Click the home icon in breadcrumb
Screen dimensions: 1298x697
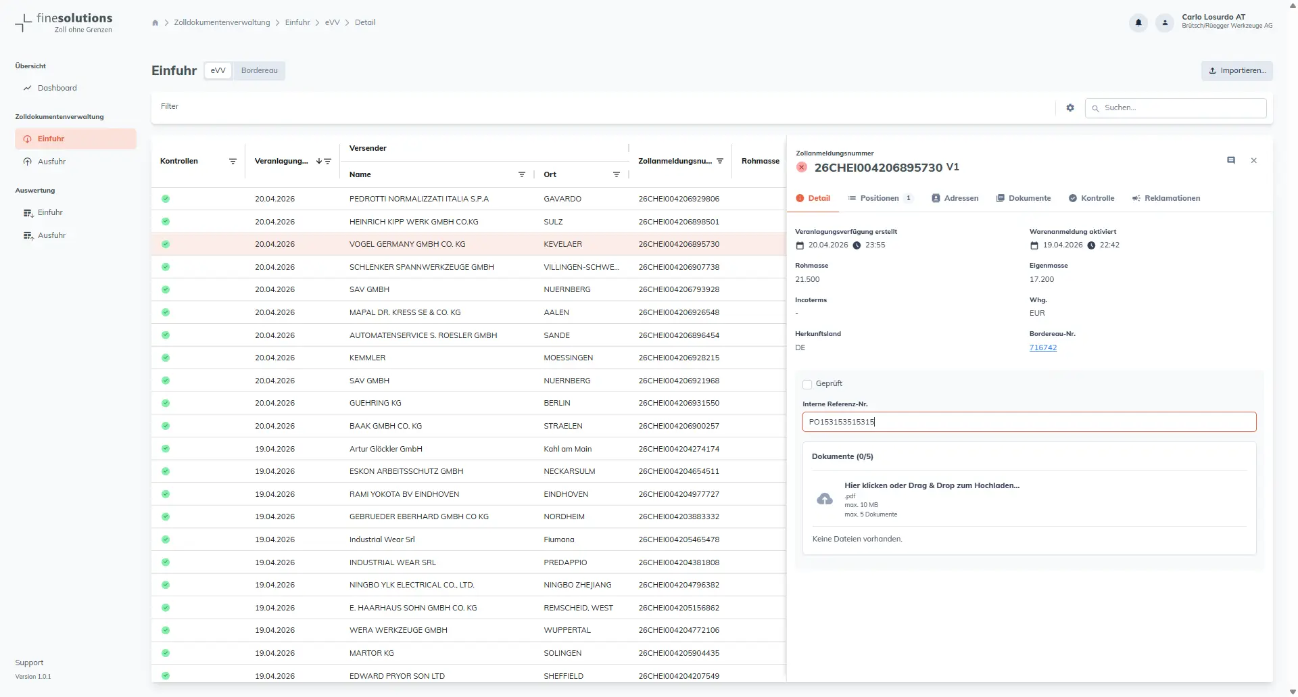[155, 22]
